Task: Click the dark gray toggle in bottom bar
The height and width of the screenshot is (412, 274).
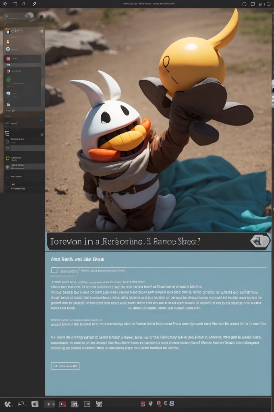Action: pyautogui.click(x=50, y=404)
